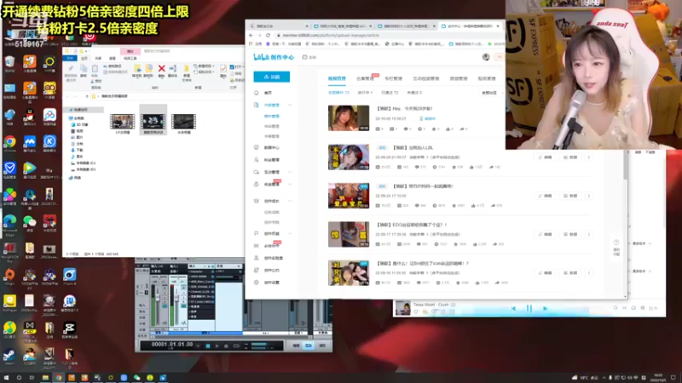Click the play button in the DAW transport bar
The height and width of the screenshot is (383, 682).
[x=217, y=346]
